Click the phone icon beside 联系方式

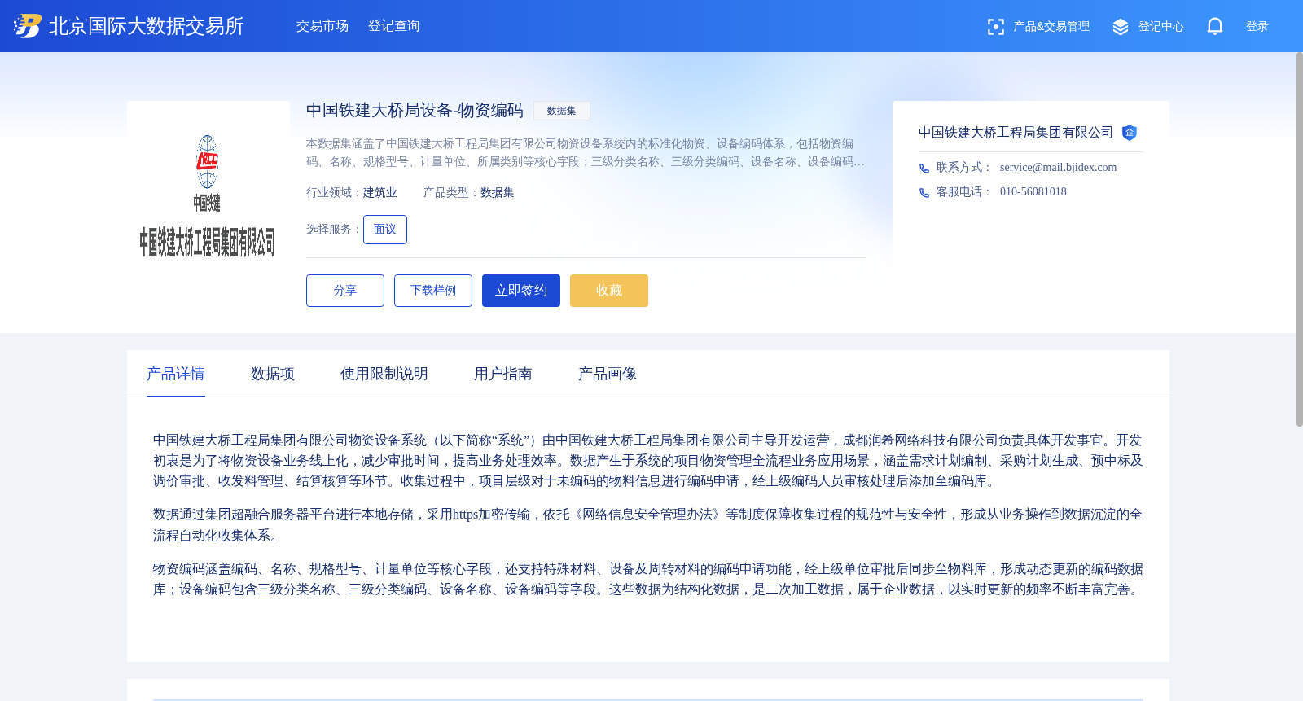point(924,169)
